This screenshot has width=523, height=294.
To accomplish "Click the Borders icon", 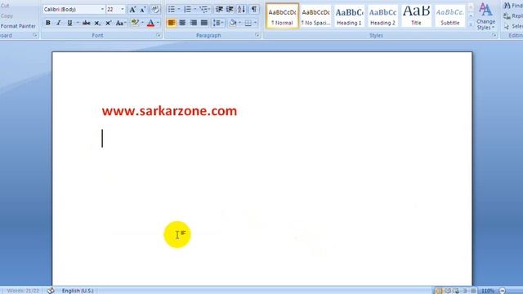I will pos(248,23).
